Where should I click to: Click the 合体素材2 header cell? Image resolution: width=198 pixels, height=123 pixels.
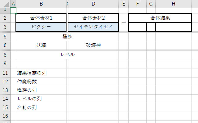click(x=93, y=18)
